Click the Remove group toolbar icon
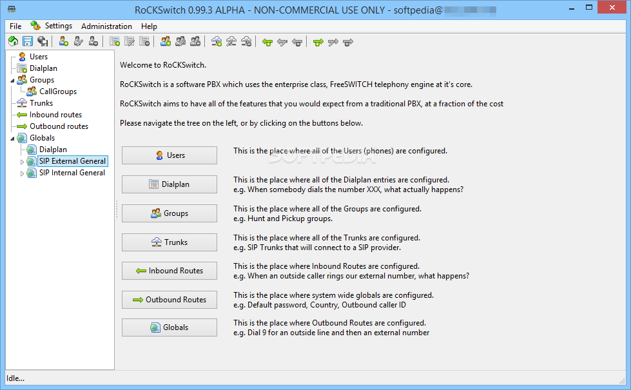 click(195, 41)
